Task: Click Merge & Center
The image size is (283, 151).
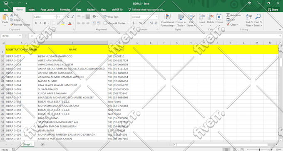Action: pos(114,23)
